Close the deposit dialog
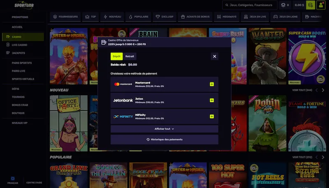This screenshot has width=329, height=188. click(x=214, y=56)
